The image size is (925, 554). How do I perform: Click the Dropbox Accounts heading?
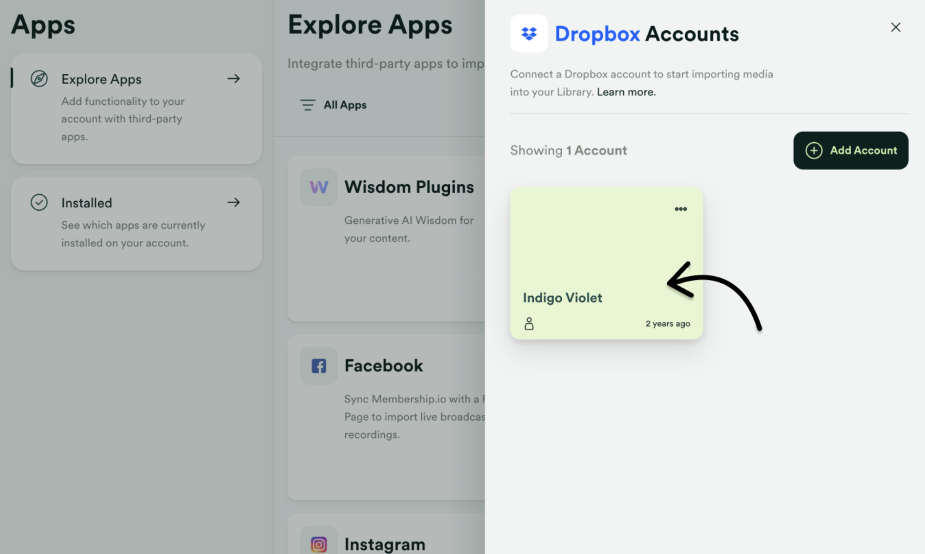point(647,33)
